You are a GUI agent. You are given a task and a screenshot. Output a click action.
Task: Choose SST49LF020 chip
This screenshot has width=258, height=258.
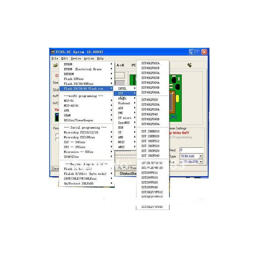tap(153, 100)
